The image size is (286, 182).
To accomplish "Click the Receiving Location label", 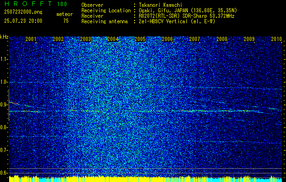I will coord(106,10).
